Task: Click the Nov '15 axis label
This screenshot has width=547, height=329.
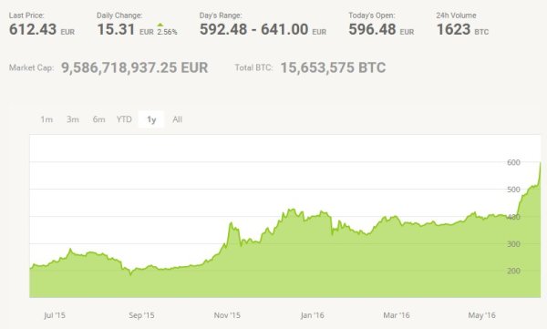Action: pyautogui.click(x=227, y=315)
